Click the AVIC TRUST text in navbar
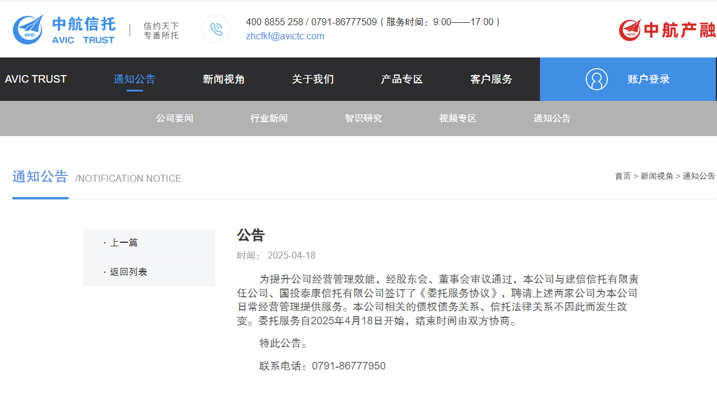The width and height of the screenshot is (717, 417). pos(36,79)
